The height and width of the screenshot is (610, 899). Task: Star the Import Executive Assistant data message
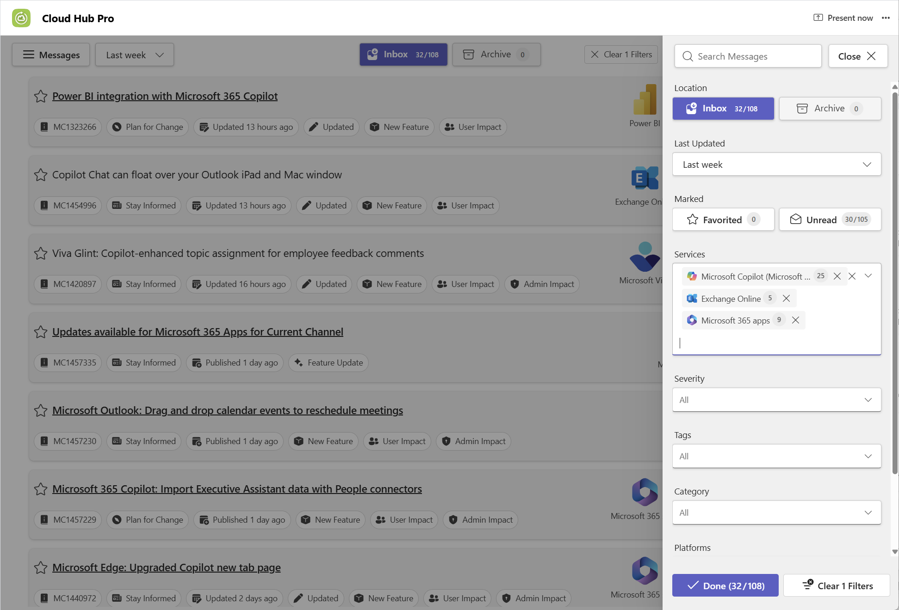click(41, 489)
